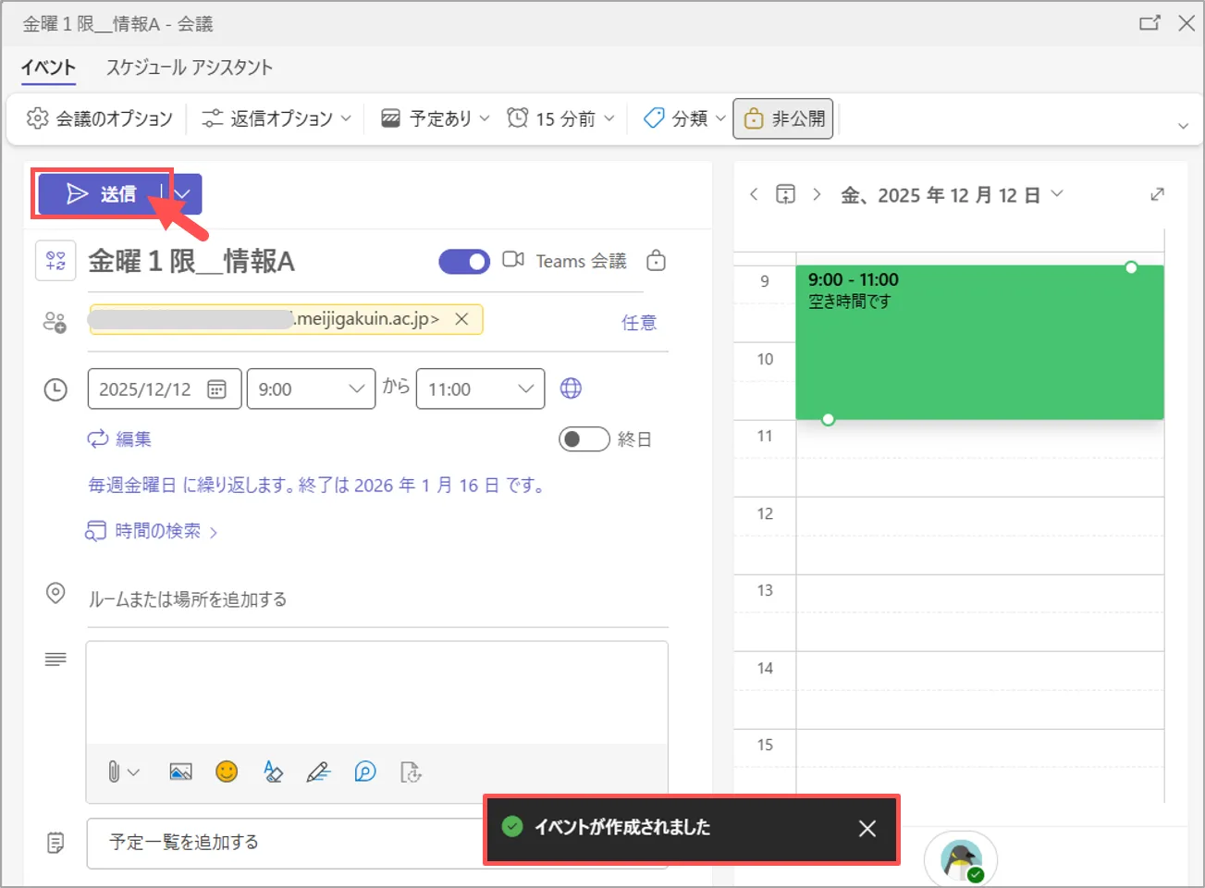1205x888 pixels.
Task: Click the today icon in calendar header
Action: click(785, 194)
